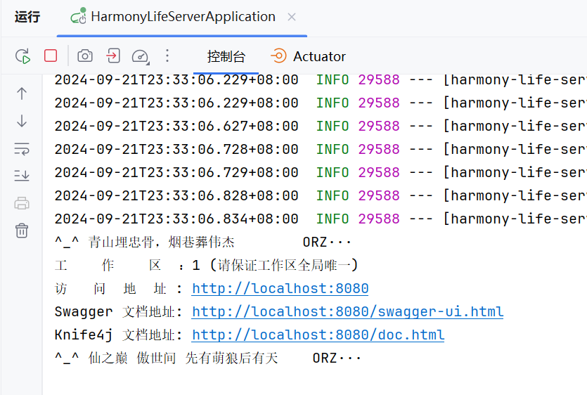Click the run configuration icon beside HarmonyLifeServerApplication
The height and width of the screenshot is (395, 587).
click(78, 16)
